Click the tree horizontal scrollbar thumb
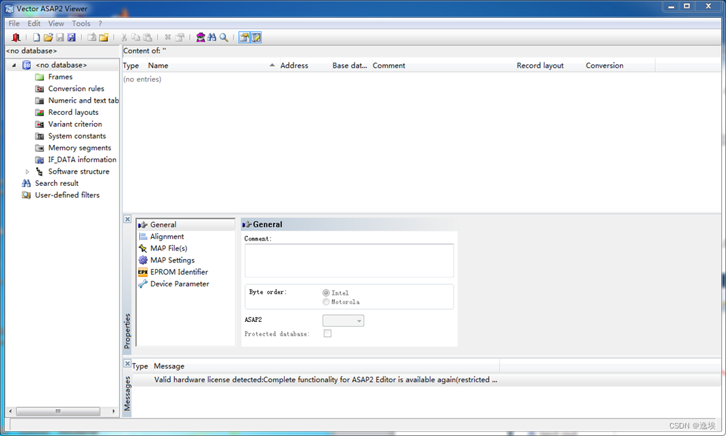This screenshot has height=436, width=726. [58, 411]
